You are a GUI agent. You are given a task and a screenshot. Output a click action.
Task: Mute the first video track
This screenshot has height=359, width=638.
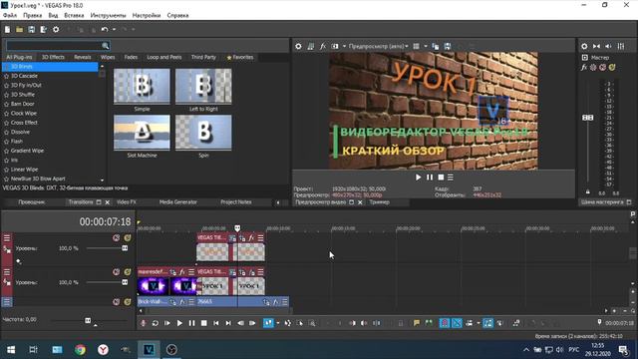click(117, 238)
